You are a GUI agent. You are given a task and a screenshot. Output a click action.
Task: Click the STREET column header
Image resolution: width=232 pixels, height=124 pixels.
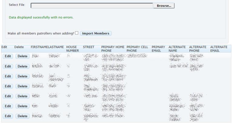pyautogui.click(x=89, y=47)
